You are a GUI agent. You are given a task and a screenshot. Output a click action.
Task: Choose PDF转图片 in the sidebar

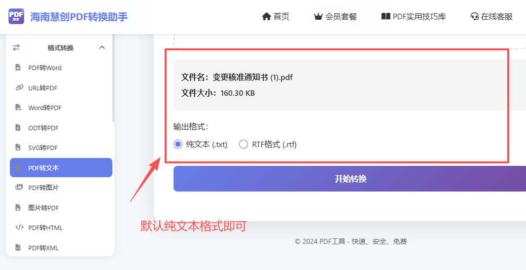click(61, 188)
